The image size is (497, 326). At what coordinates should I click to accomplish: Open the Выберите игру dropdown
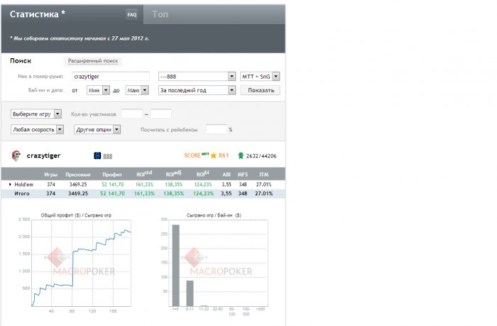pos(36,114)
